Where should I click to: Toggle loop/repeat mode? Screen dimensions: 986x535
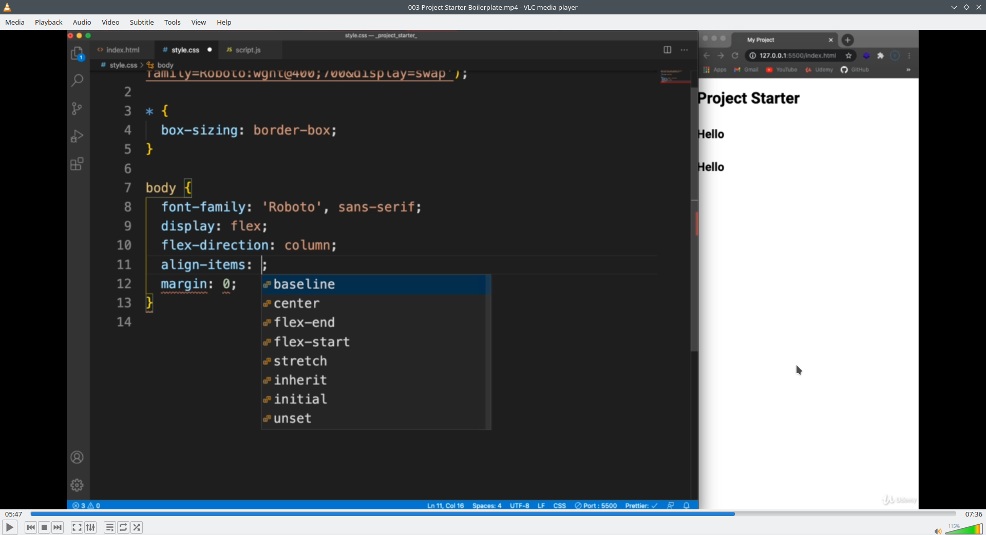pyautogui.click(x=123, y=527)
